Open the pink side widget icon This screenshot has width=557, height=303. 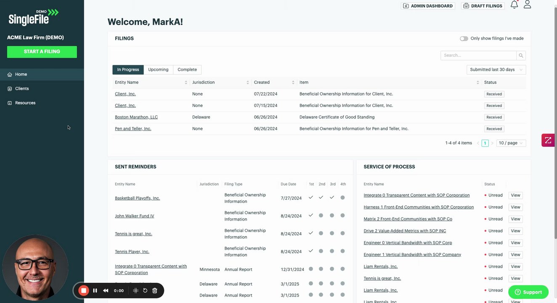click(x=548, y=140)
